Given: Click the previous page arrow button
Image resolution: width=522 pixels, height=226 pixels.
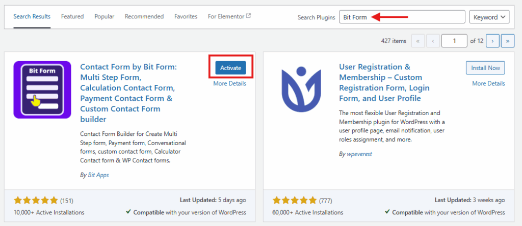Looking at the screenshot, I should tap(433, 40).
